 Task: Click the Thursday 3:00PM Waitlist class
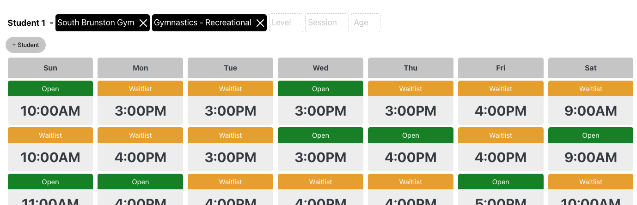click(x=410, y=103)
